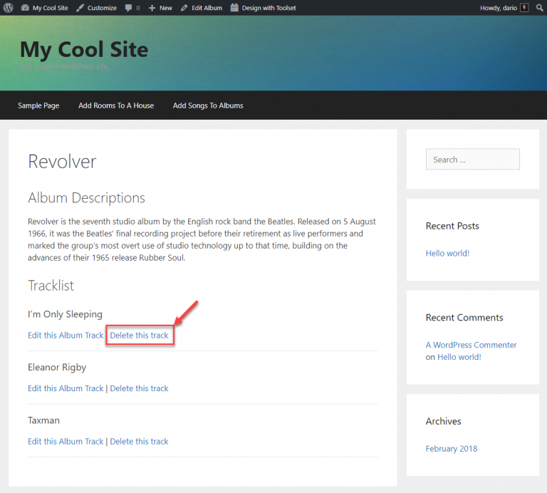
Task: Click the Tracklist heading
Action: pos(51,286)
